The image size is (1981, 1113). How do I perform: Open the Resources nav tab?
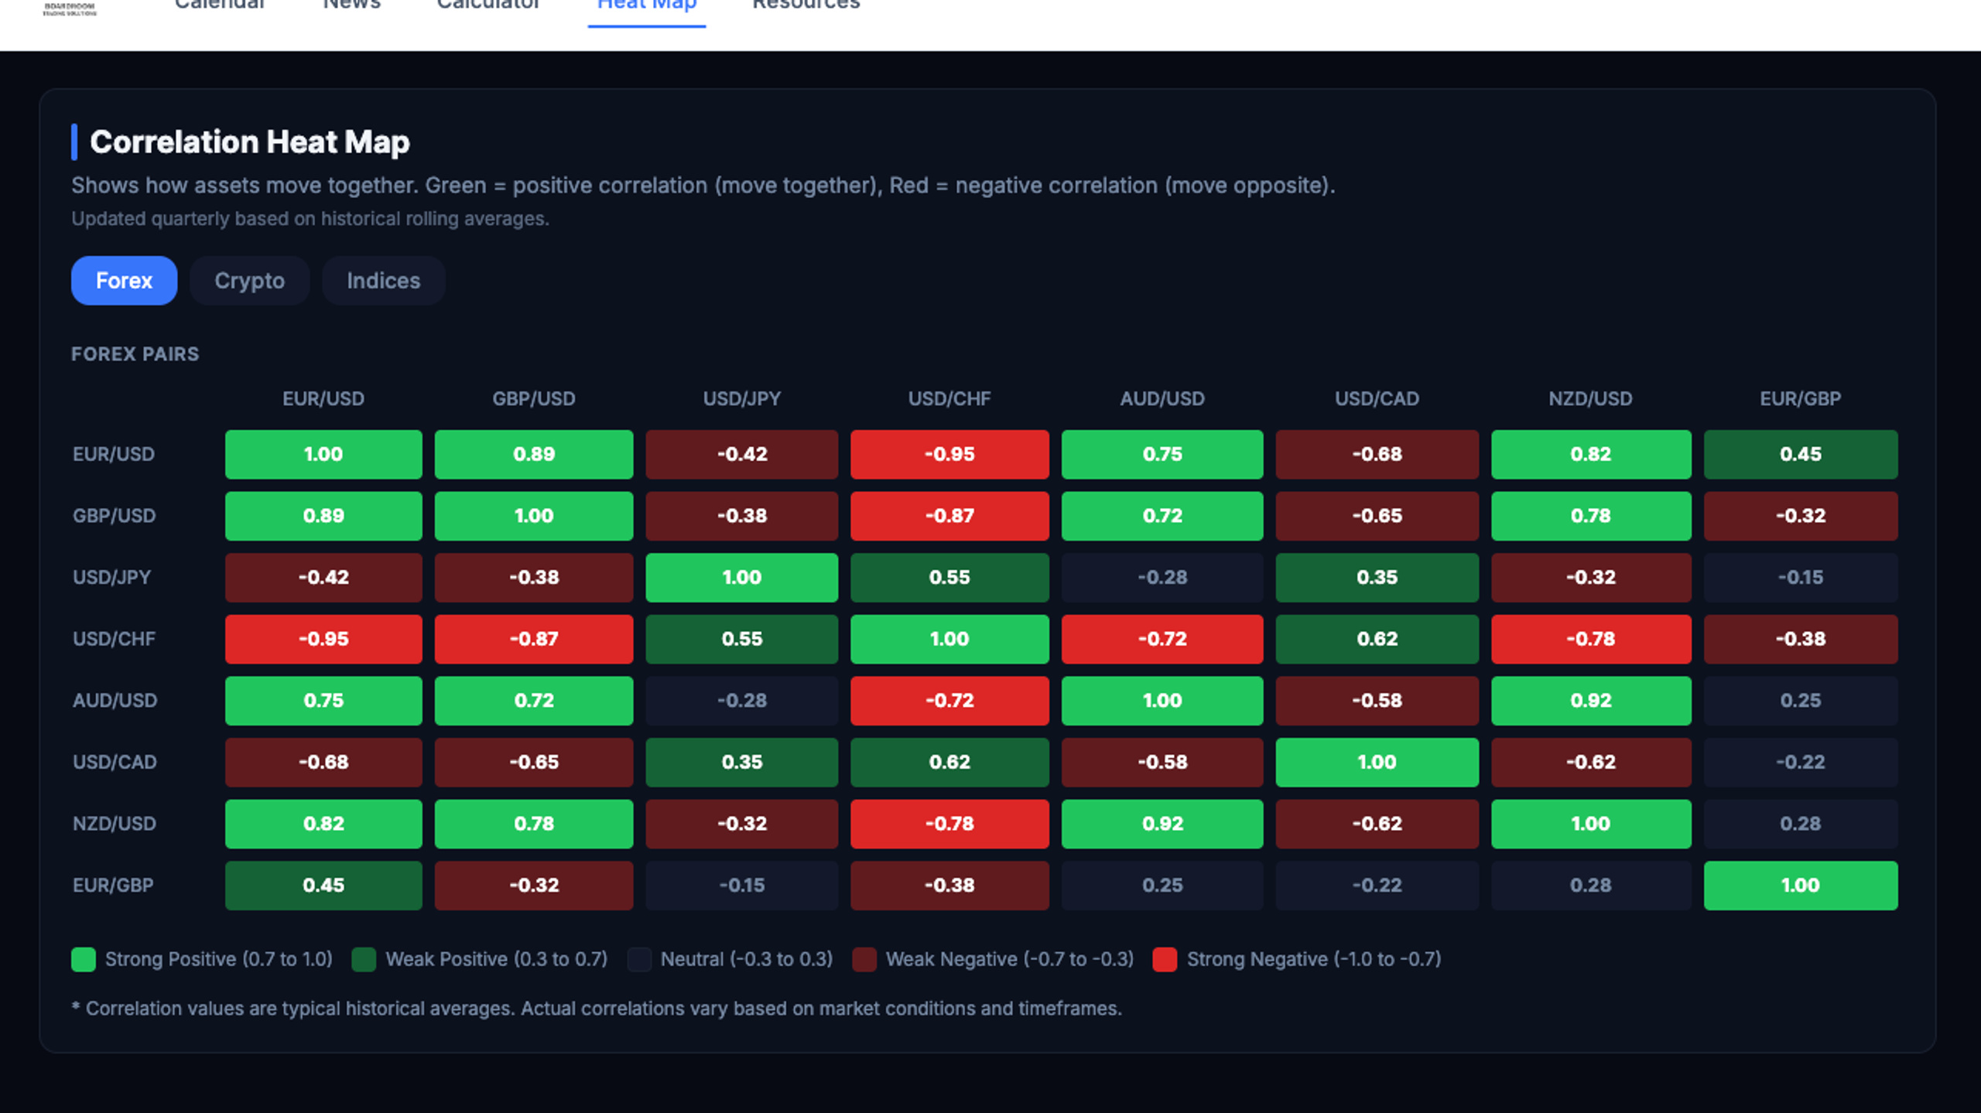pyautogui.click(x=806, y=5)
